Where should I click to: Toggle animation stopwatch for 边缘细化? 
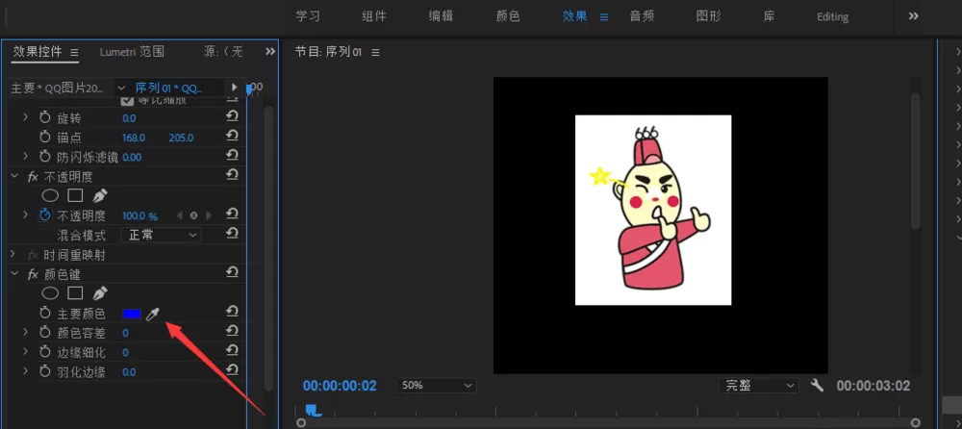[45, 352]
